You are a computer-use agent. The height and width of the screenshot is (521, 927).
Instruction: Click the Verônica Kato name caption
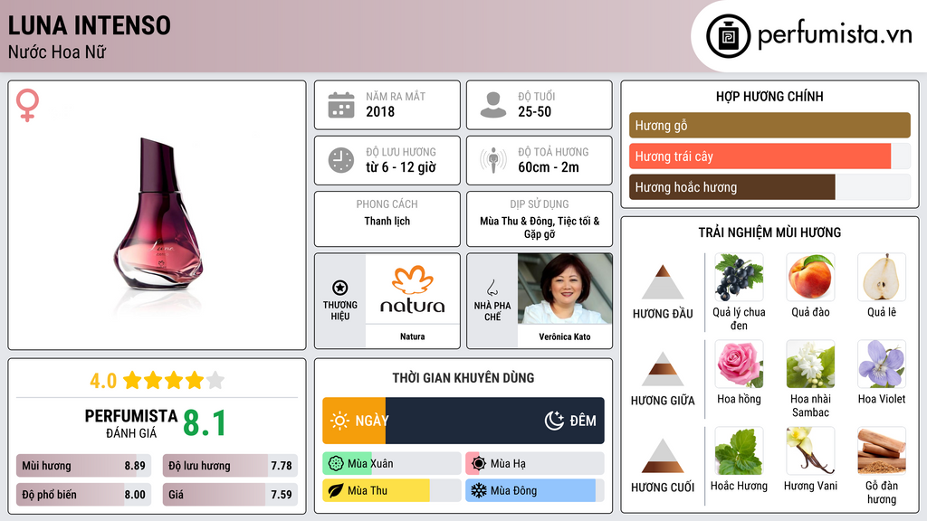565,336
